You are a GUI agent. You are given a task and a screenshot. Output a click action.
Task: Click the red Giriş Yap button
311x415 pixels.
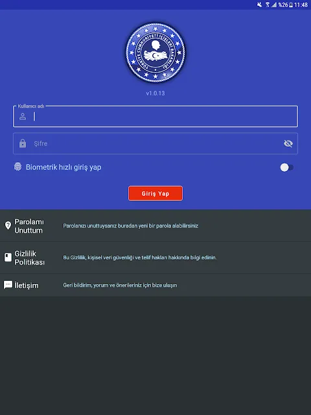click(x=155, y=193)
